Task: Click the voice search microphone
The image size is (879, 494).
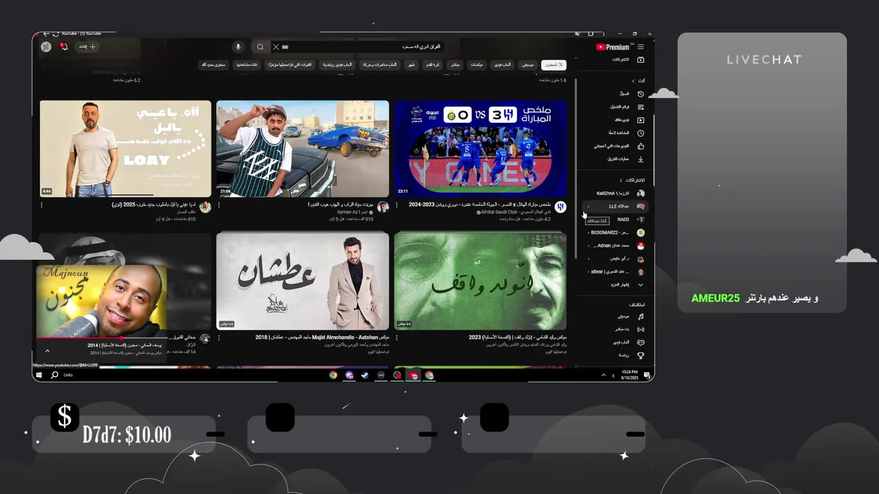Action: click(238, 47)
